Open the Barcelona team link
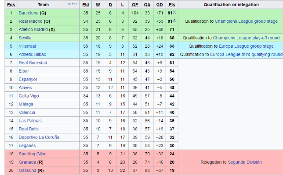Image resolution: width=283 pixels, height=175 pixels. [x=29, y=13]
